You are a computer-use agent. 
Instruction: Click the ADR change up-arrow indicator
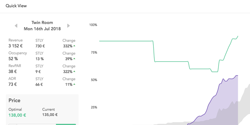(74, 84)
